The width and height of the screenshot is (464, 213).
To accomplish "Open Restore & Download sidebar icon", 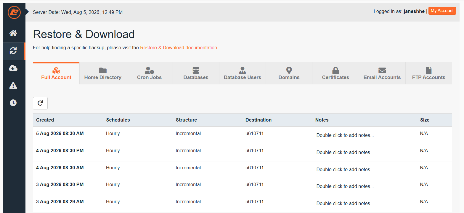I will [13, 51].
